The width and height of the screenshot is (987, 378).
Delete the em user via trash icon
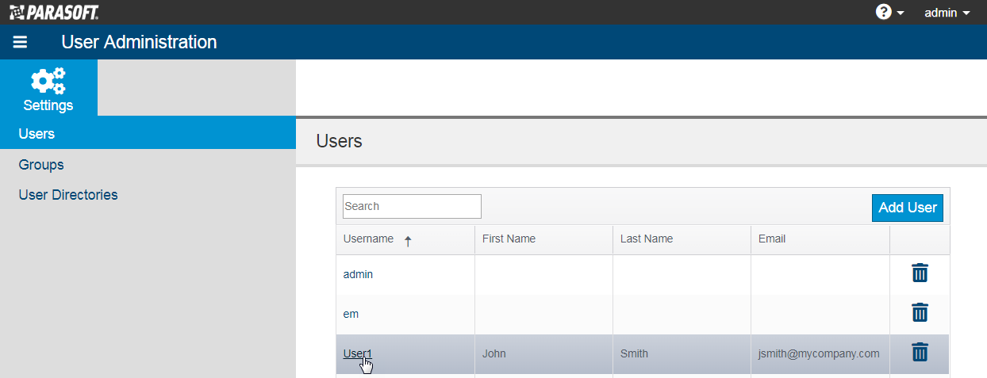pos(920,312)
